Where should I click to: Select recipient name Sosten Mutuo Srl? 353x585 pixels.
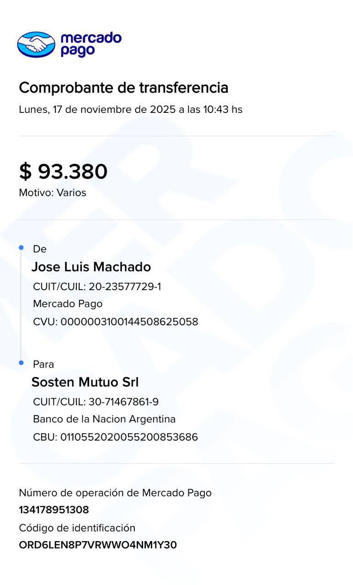coord(85,382)
